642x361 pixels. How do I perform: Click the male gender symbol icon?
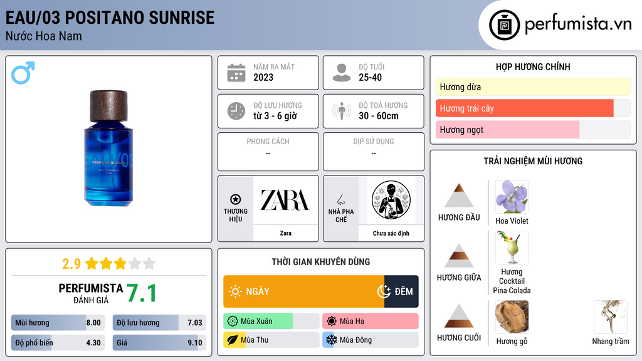(23, 73)
